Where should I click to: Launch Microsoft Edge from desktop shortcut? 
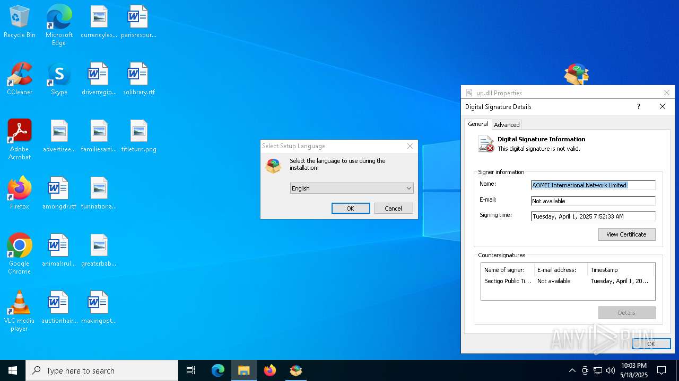tap(59, 25)
